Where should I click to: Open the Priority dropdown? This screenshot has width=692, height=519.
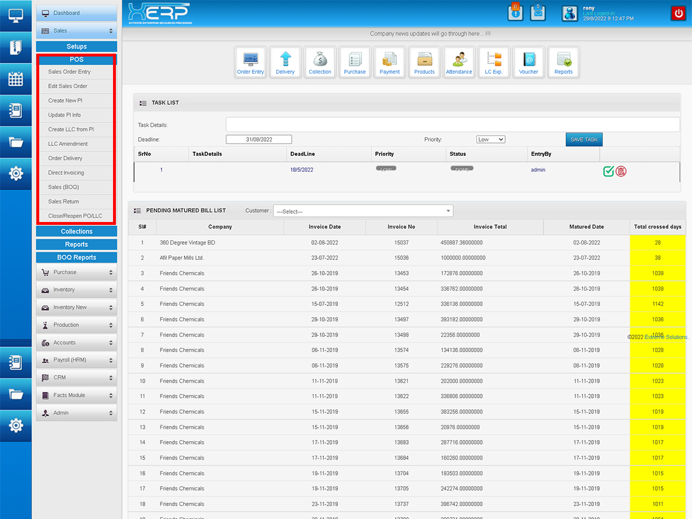click(x=490, y=140)
